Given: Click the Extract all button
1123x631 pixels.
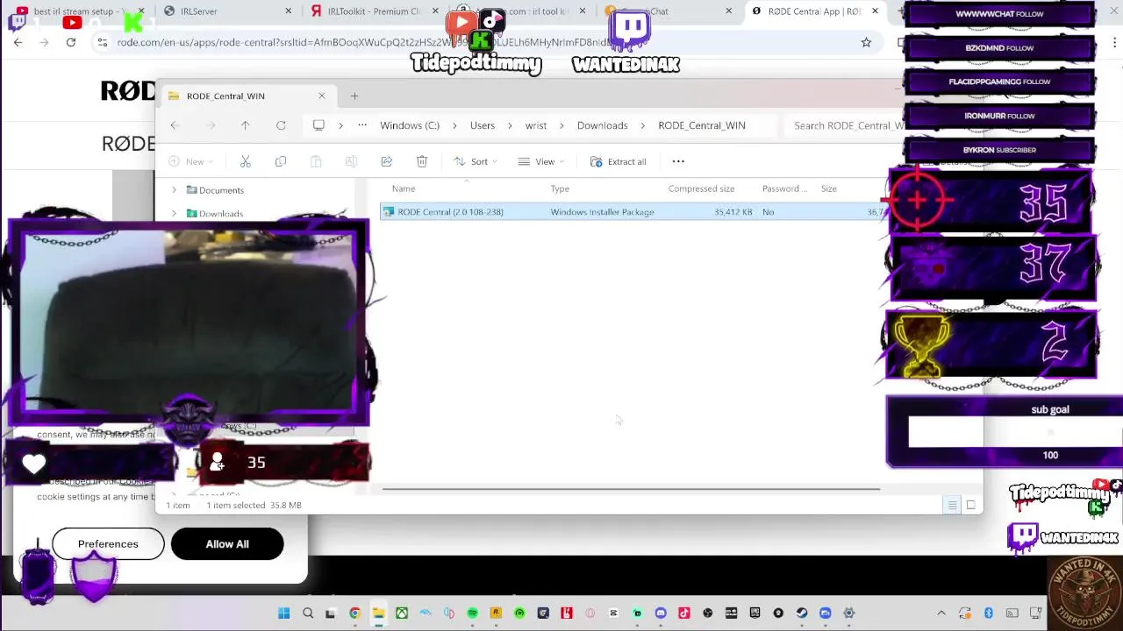Looking at the screenshot, I should coord(619,161).
